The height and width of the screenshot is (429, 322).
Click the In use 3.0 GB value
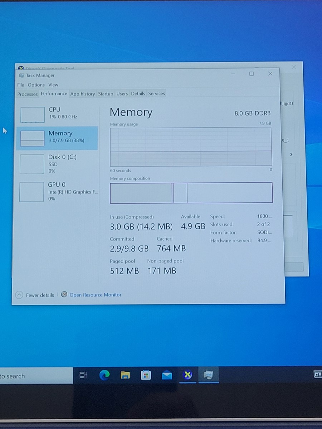click(x=141, y=227)
